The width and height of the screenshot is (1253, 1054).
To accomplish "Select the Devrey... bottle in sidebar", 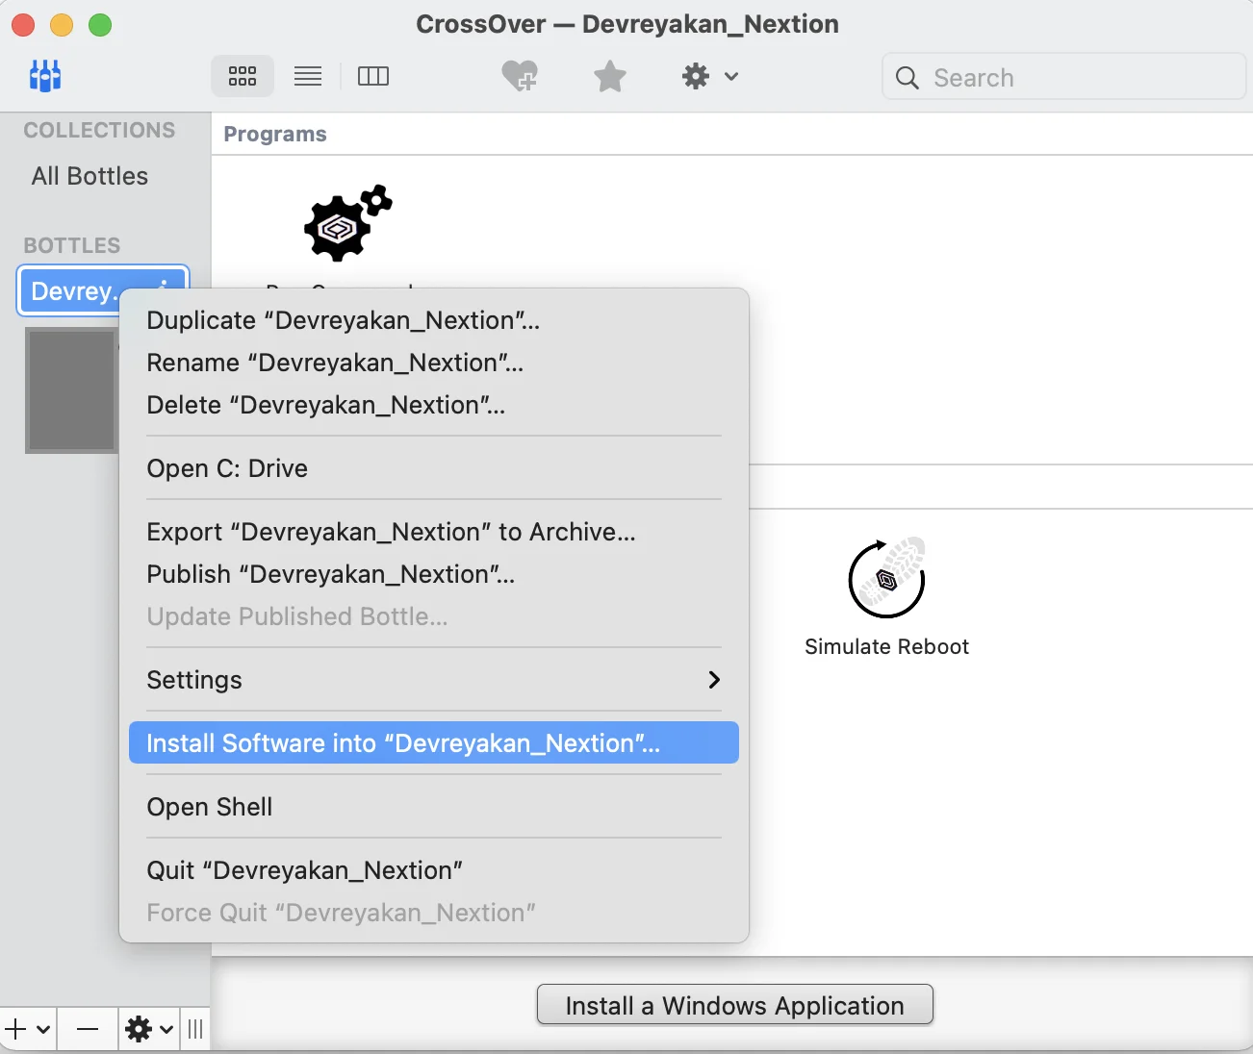I will pyautogui.click(x=103, y=290).
